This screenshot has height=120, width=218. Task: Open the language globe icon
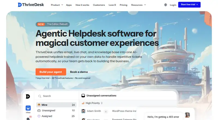pos(165,5)
